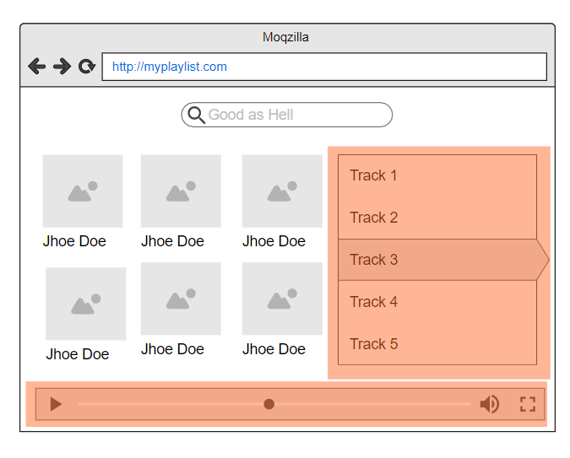Select Track 4 in the playlist

coord(437,302)
